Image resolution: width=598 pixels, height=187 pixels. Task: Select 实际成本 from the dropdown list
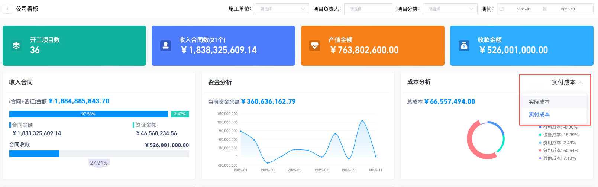(539, 102)
